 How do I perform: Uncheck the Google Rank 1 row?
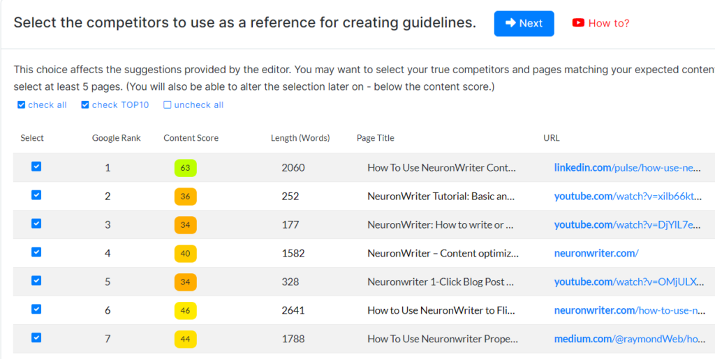coord(36,167)
